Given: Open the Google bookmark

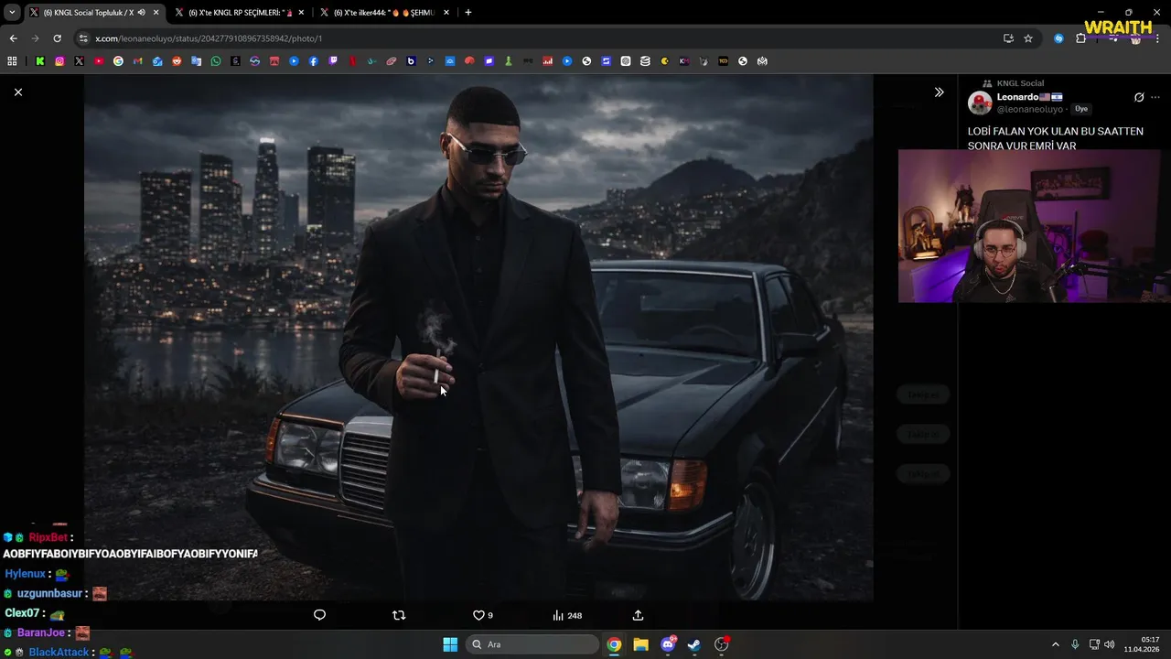Looking at the screenshot, I should [x=118, y=61].
